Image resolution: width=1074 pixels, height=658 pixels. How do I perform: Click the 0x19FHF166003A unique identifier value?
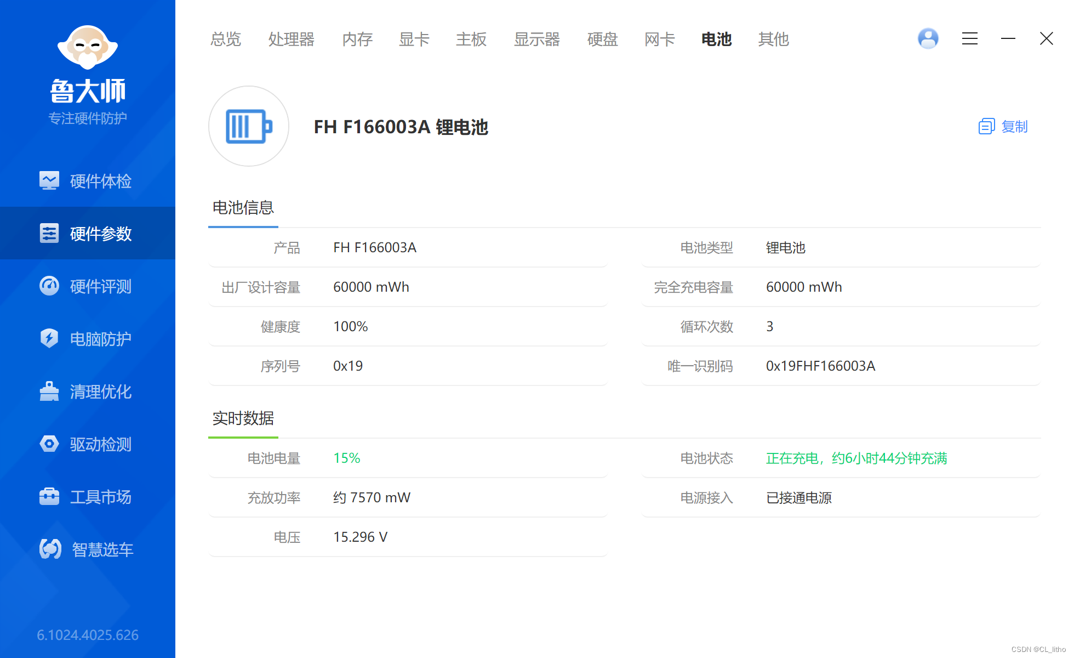tap(820, 366)
